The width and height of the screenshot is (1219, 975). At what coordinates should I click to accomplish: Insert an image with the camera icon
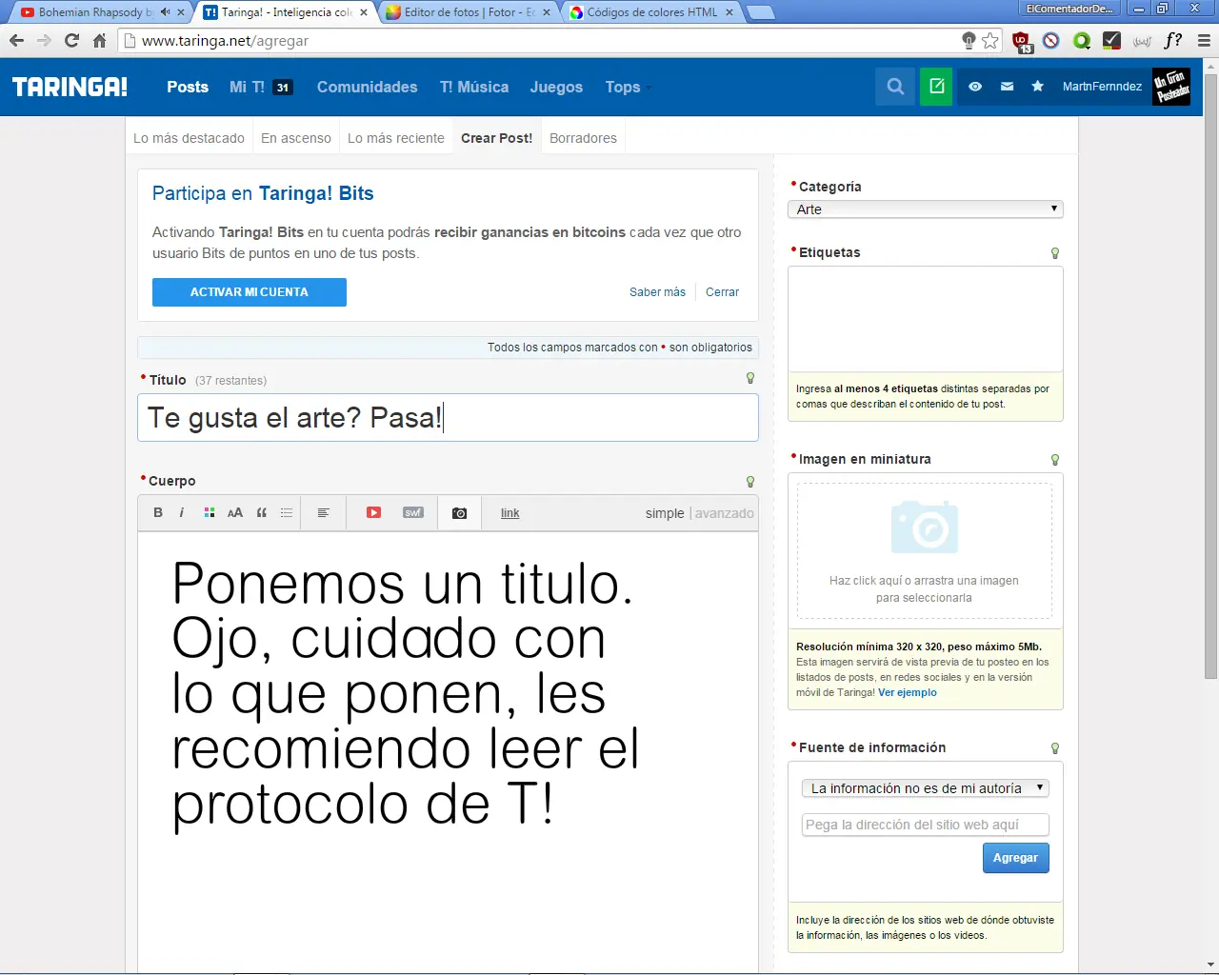coord(460,512)
